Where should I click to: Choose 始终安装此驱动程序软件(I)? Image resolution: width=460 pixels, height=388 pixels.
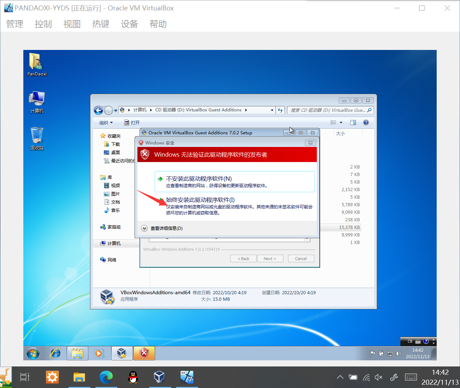[235, 206]
